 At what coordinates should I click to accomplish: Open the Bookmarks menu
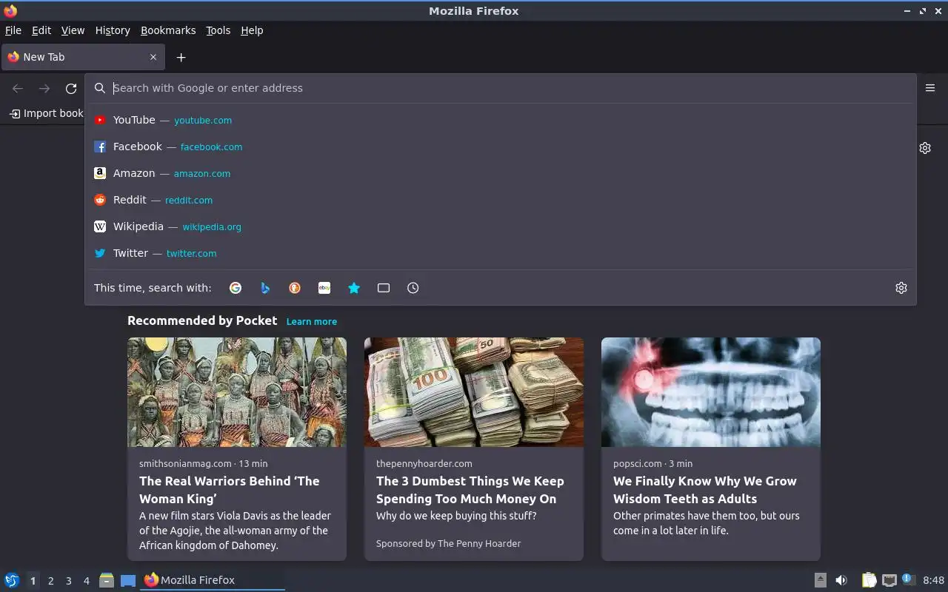pos(168,30)
